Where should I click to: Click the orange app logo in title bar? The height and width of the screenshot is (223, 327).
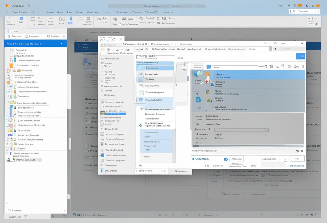click(8, 6)
